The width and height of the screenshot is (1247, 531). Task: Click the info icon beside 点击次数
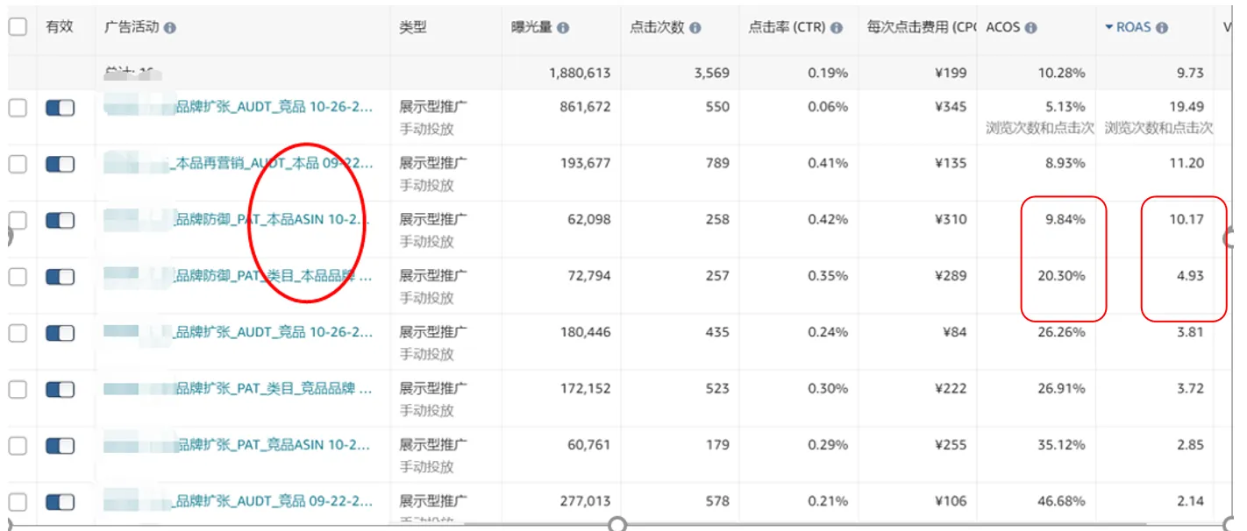(695, 27)
